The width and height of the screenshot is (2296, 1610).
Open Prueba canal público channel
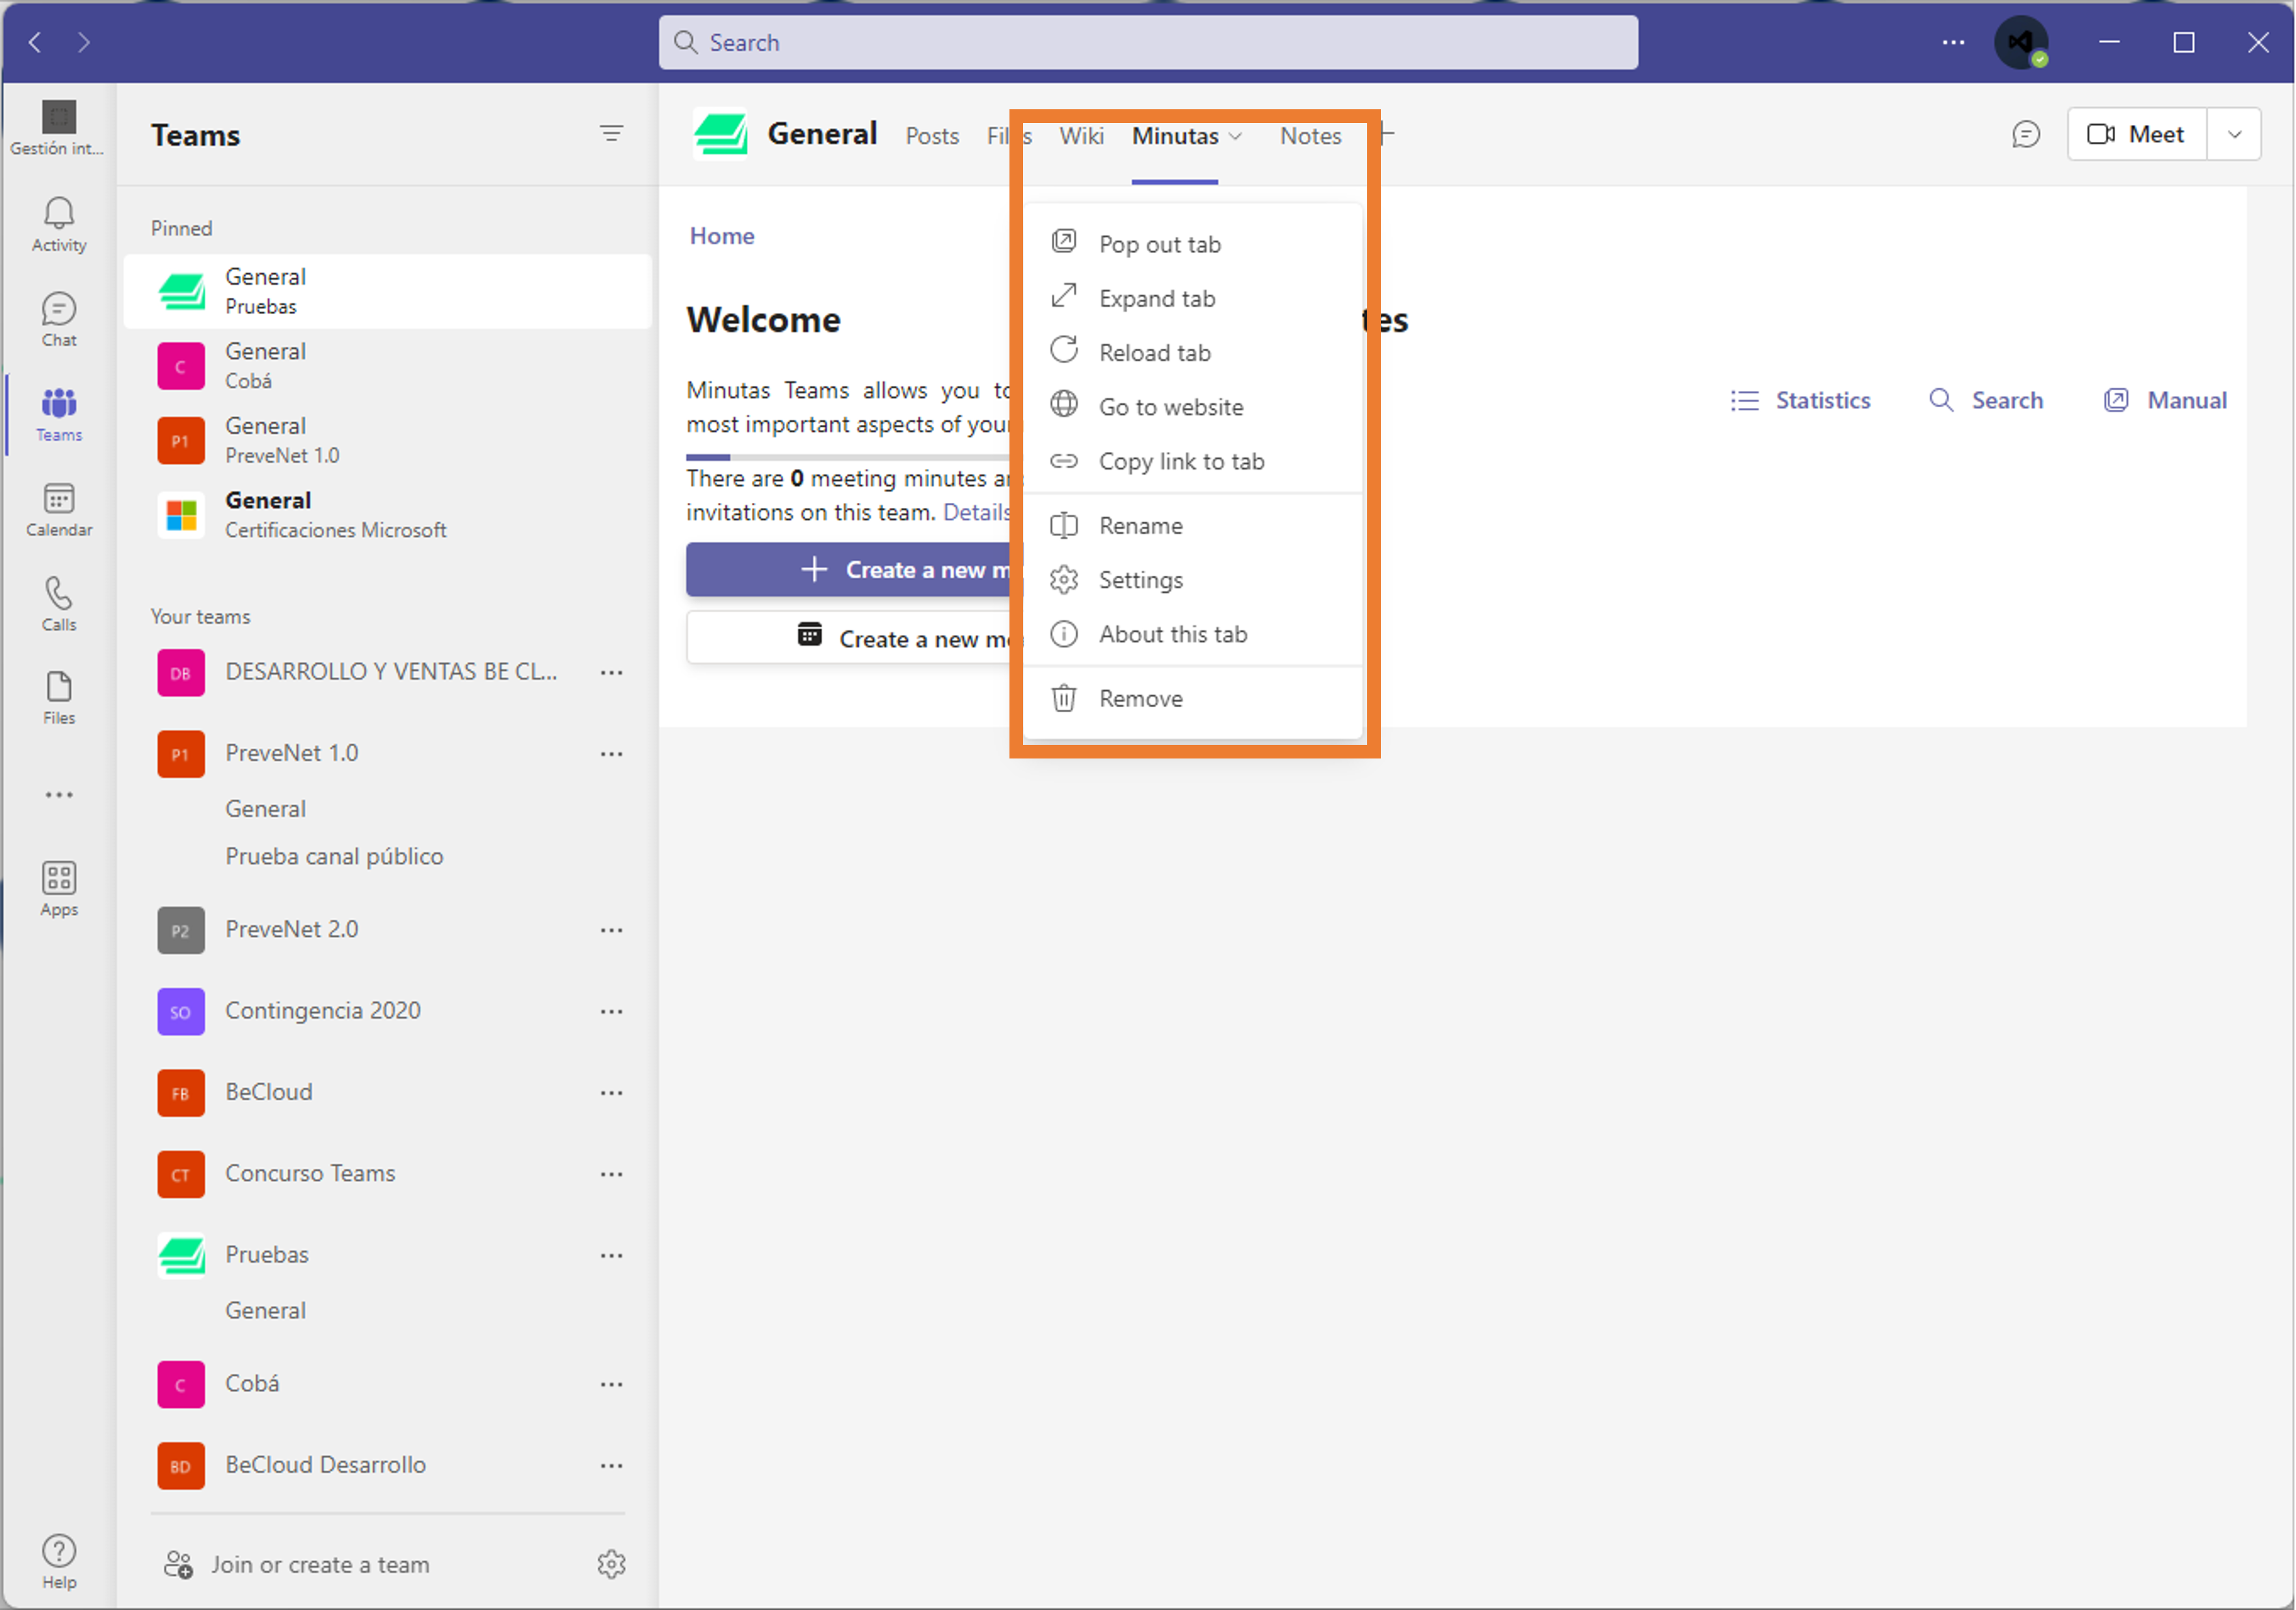pyautogui.click(x=334, y=856)
